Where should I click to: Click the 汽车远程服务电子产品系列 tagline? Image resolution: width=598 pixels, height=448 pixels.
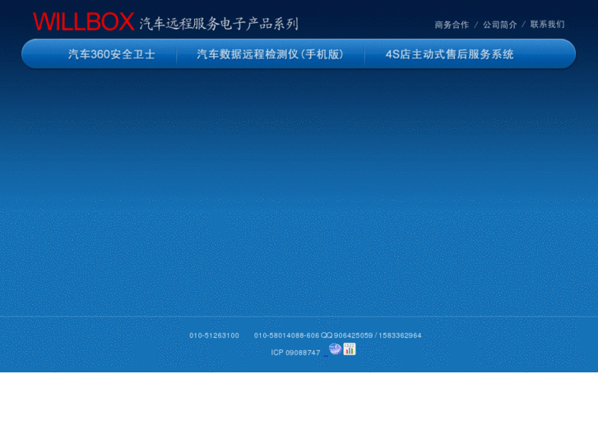coord(219,24)
